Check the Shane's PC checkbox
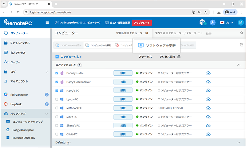 point(57,126)
